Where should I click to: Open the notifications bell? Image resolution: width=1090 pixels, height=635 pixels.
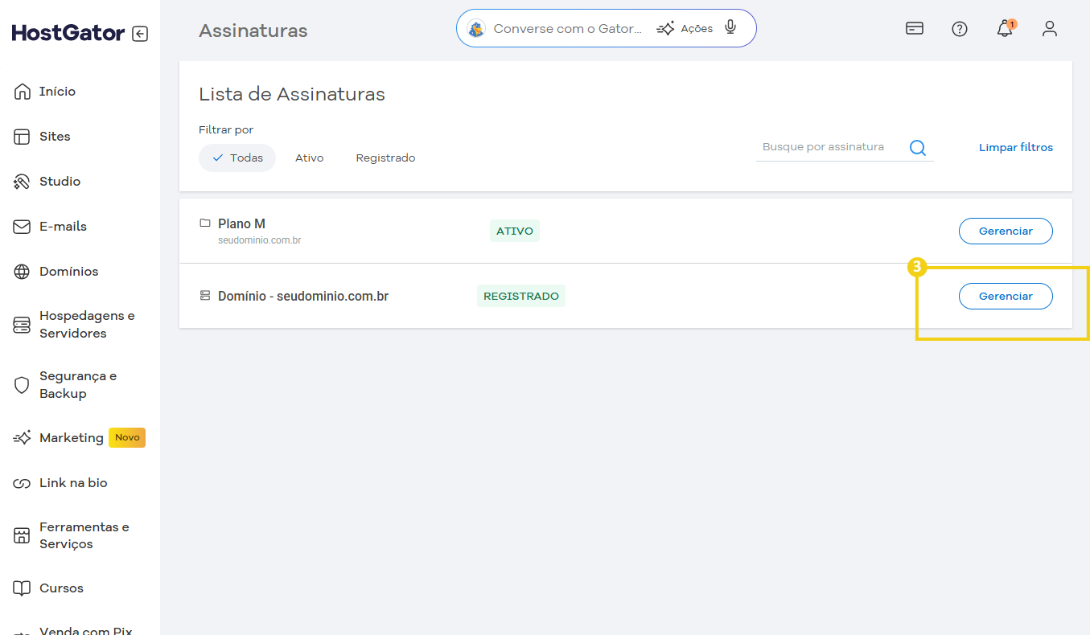1004,29
